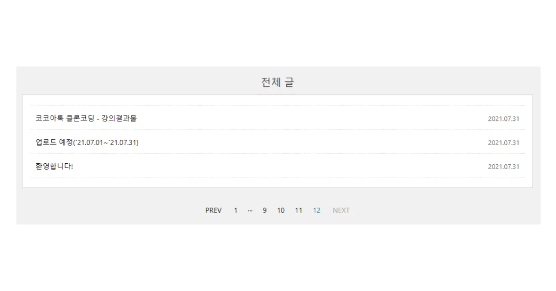
Task: Select page 9 in pagination
Action: (x=264, y=210)
